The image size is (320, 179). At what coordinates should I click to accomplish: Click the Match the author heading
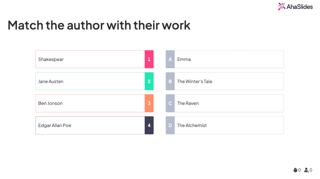coord(99,25)
